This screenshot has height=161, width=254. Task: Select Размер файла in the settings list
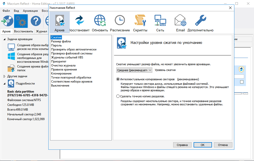point(61,41)
